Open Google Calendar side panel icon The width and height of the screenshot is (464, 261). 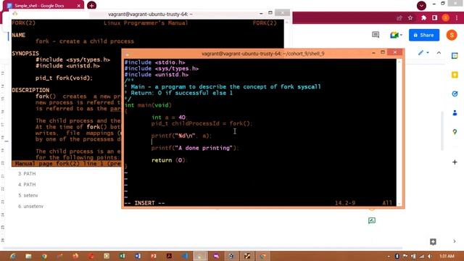(x=455, y=56)
